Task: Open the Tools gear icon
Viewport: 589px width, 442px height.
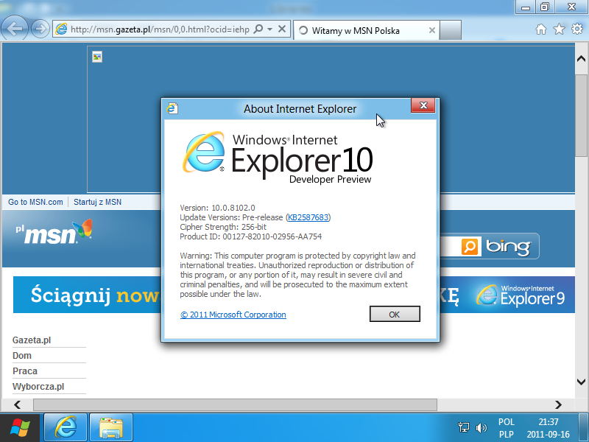Action: coord(577,29)
